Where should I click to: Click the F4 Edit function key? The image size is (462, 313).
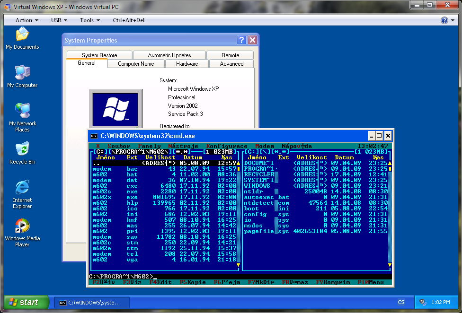(160, 282)
